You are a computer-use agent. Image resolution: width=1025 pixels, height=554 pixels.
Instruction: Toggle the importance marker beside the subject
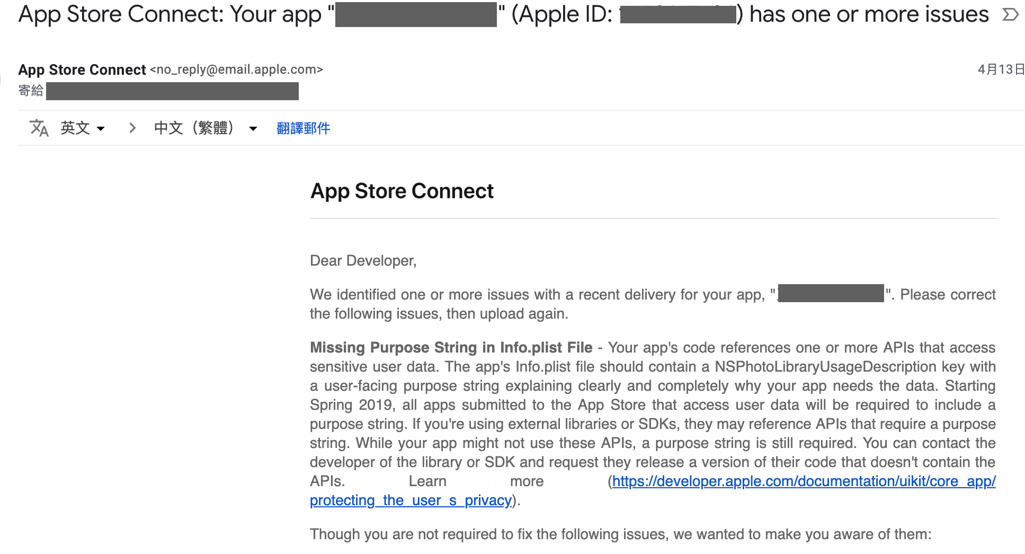[1012, 14]
